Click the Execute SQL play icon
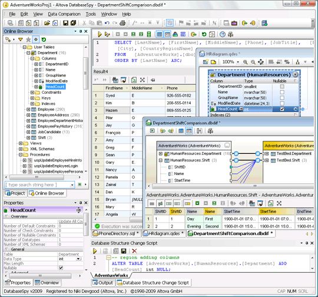Screen dimensions: 318x297 point(100,34)
